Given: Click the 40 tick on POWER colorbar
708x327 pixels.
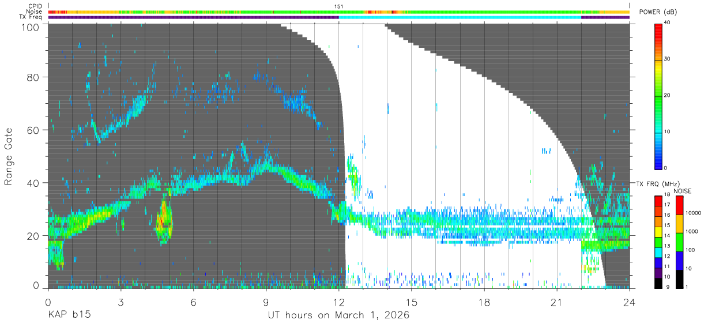Looking at the screenshot, I should point(668,23).
